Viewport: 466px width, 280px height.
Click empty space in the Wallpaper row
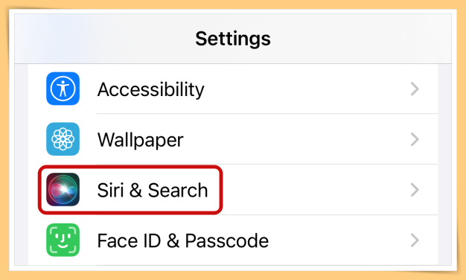tap(297, 139)
